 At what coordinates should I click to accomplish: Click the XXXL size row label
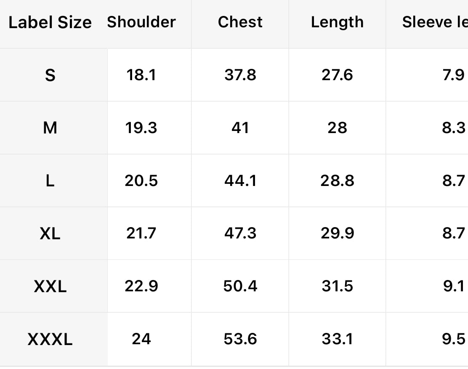click(x=50, y=339)
